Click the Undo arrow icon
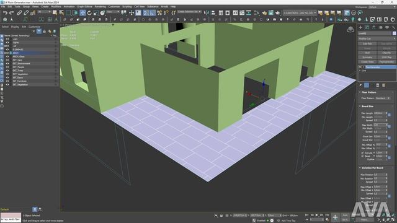397x223 pixels. (5, 12)
